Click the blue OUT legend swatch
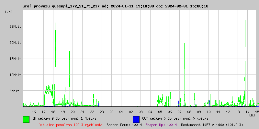 click(136, 119)
